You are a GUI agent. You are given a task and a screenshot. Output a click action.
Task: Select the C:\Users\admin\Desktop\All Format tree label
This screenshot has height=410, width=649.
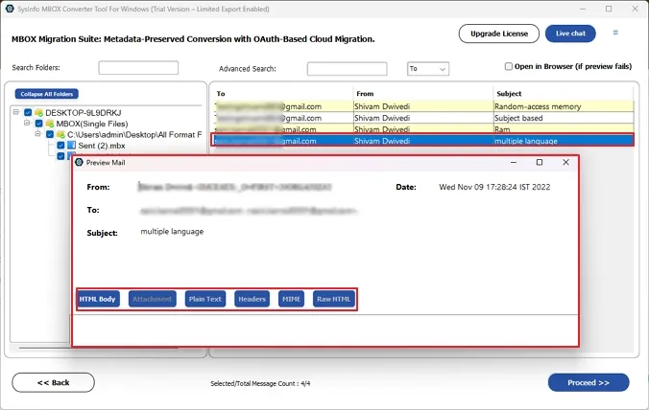tap(134, 135)
